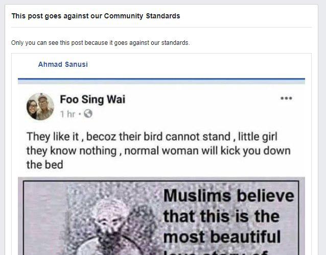Click the caption line "they know nothing"
Viewport: 326px width, 255px height.
click(158, 151)
